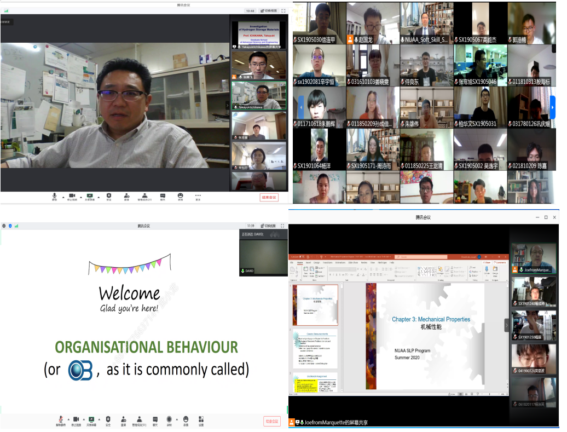Image resolution: width=567 pixels, height=432 pixels.
Task: Switch to the Design tab in PowerPoint
Action: [317, 263]
